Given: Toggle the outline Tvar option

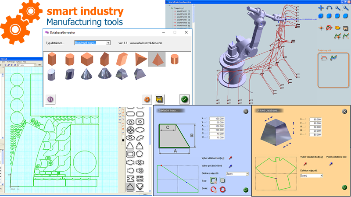Looking at the screenshot, I should [214, 180].
